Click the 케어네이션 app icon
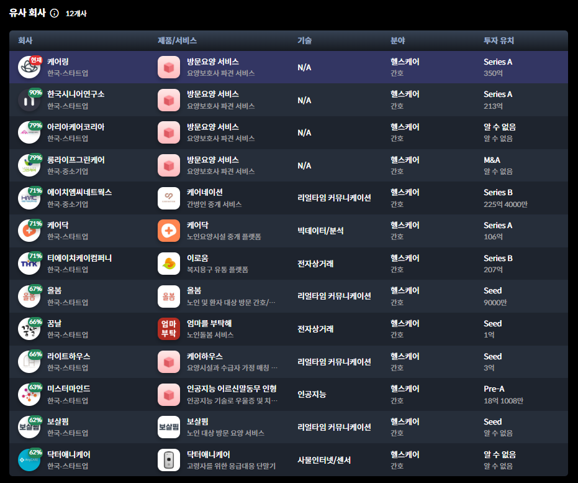The width and height of the screenshot is (578, 483). [168, 198]
